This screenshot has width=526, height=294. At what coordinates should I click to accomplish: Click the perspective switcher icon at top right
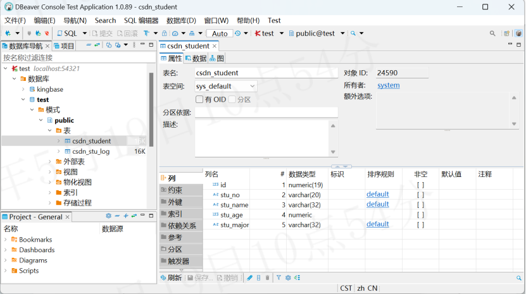[x=506, y=33]
